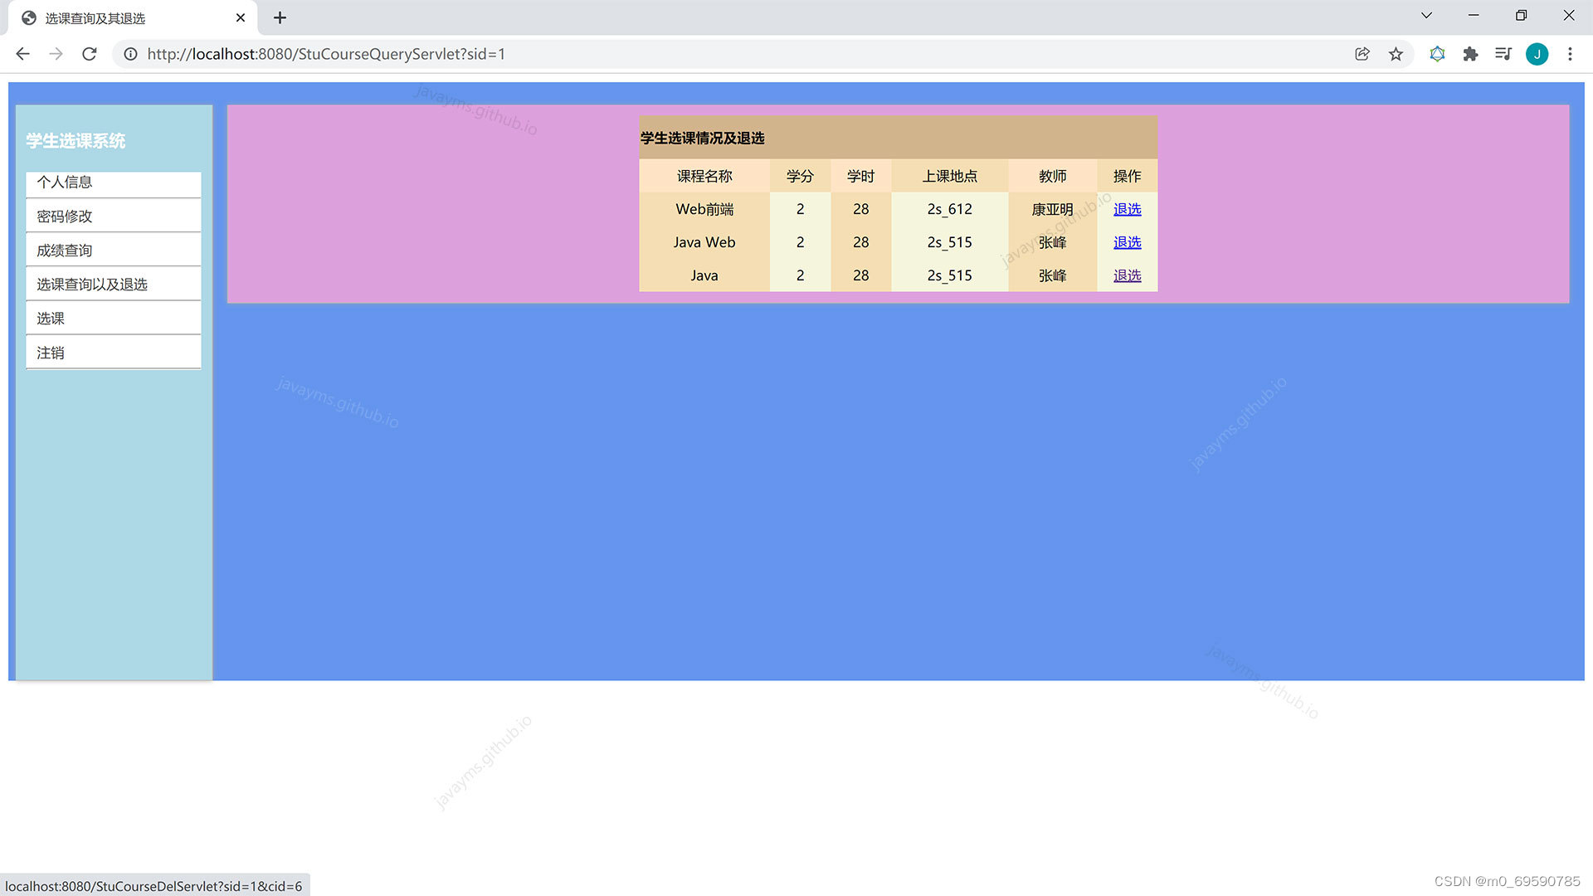
Task: Expand the tab search chevron
Action: 1426,16
